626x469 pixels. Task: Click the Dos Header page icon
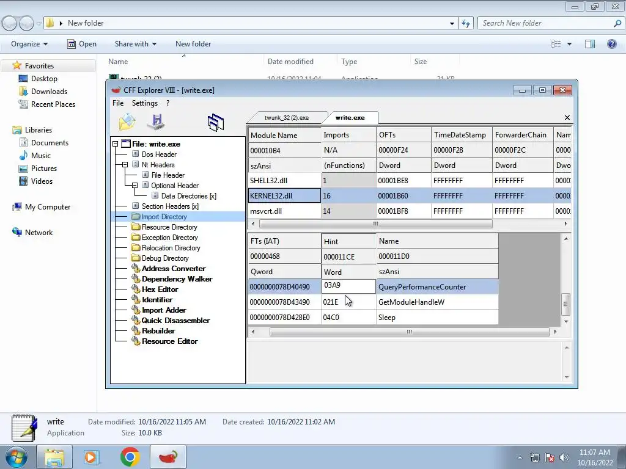tap(135, 154)
